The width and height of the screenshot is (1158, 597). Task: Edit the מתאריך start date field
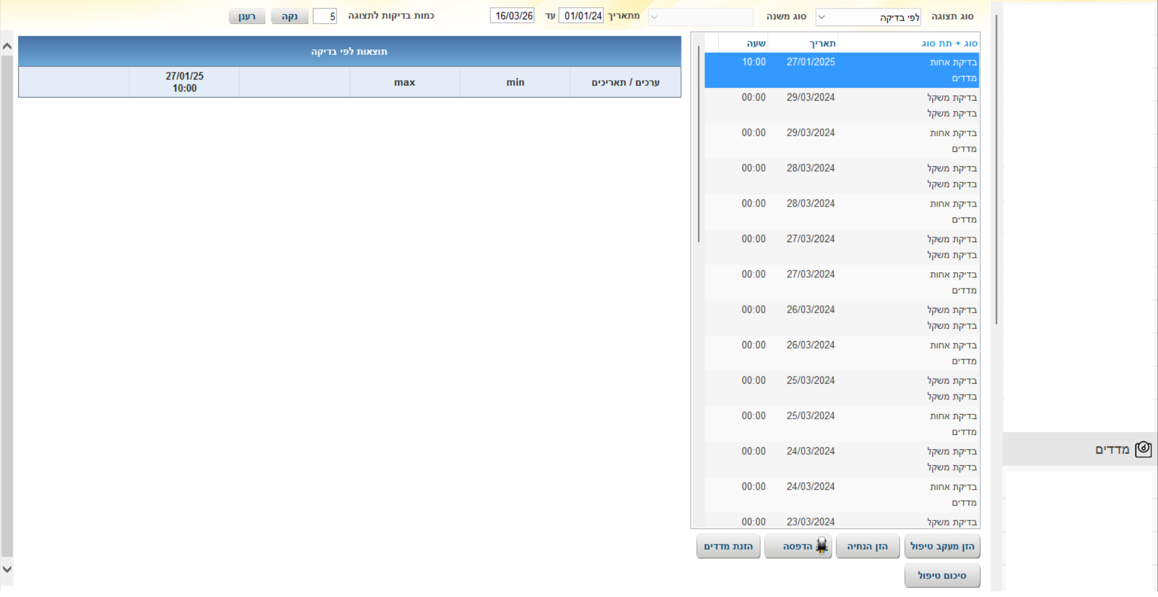[581, 16]
